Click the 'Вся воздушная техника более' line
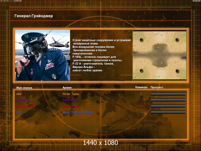Image resolution: width=201 pixels, height=151 pixels. pos(93,47)
